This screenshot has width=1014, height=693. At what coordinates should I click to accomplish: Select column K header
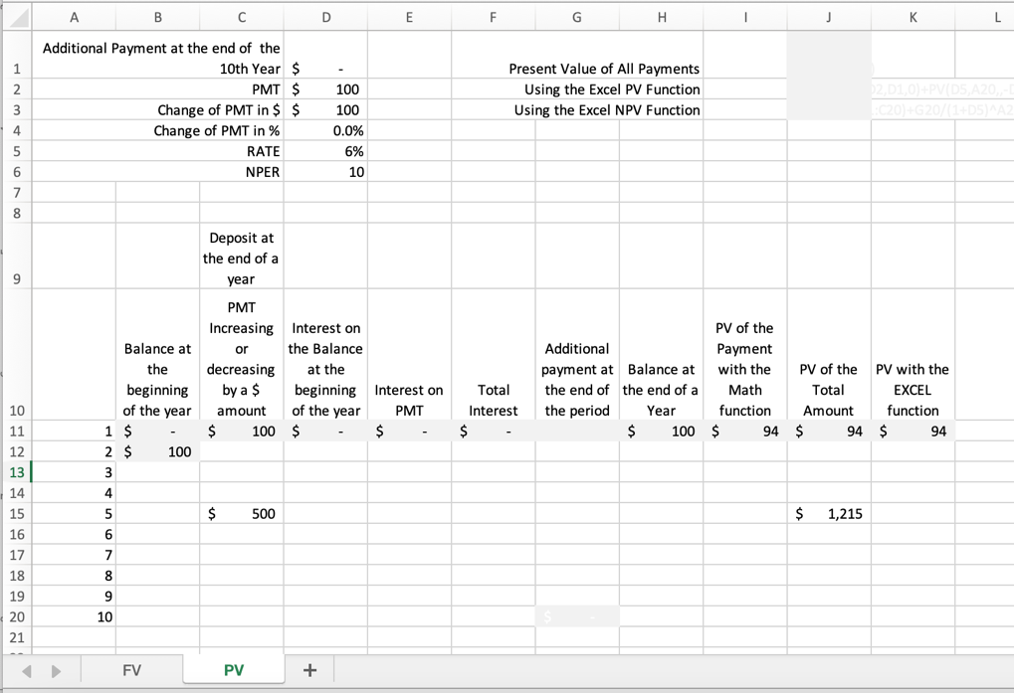coord(913,18)
